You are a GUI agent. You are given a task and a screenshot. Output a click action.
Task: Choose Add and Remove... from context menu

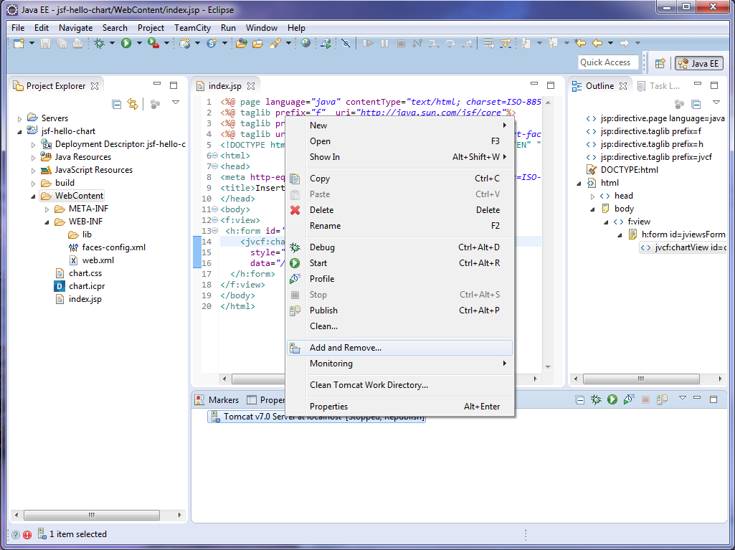click(x=346, y=348)
